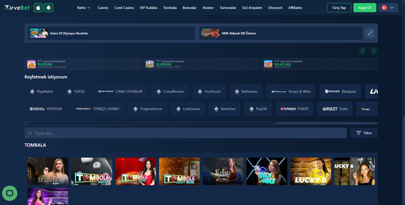
Task: Open the Tombala Auto game thumbnail
Action: click(92, 171)
